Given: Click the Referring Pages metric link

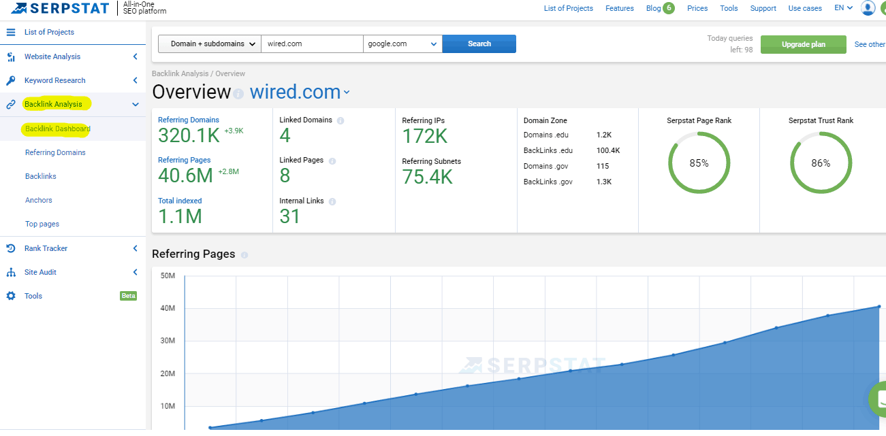Looking at the screenshot, I should pos(185,160).
